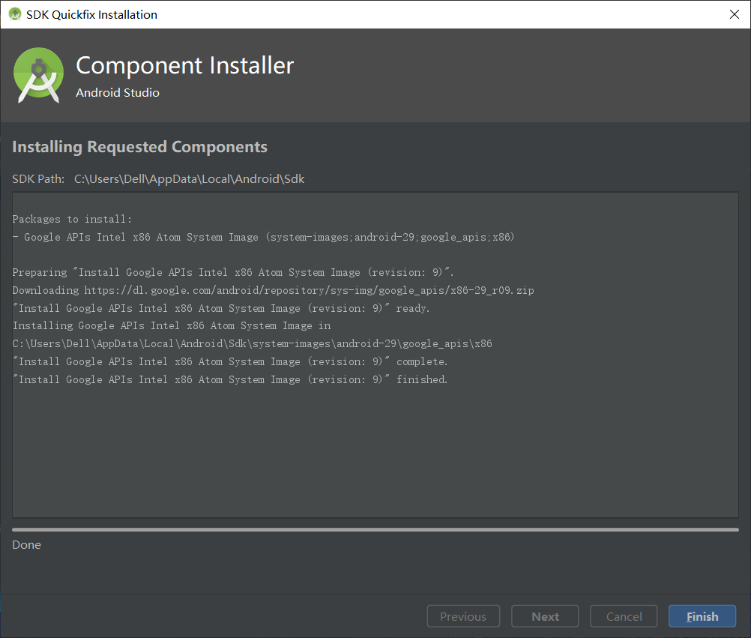751x638 pixels.
Task: Click the Previous button
Action: click(x=463, y=616)
